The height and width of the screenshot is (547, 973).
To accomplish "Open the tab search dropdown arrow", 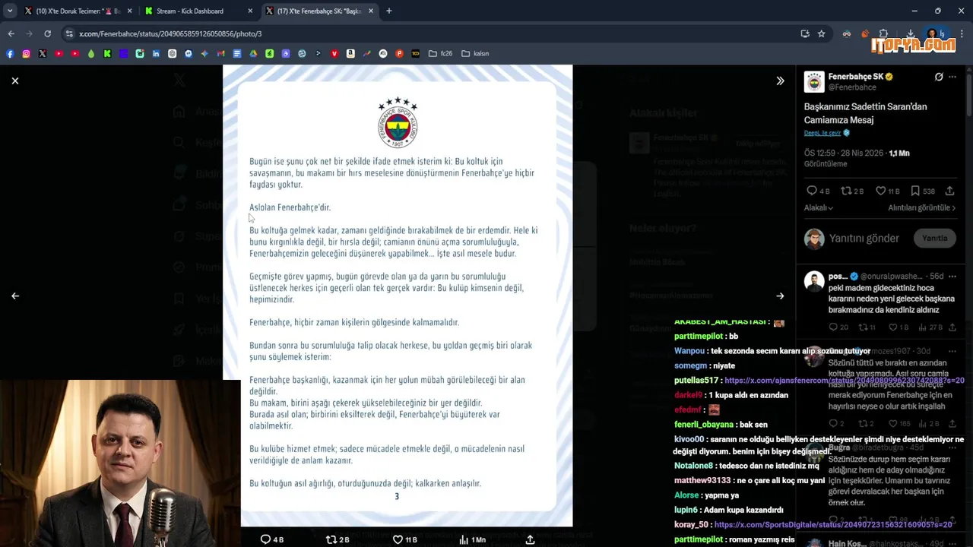I will (x=9, y=11).
